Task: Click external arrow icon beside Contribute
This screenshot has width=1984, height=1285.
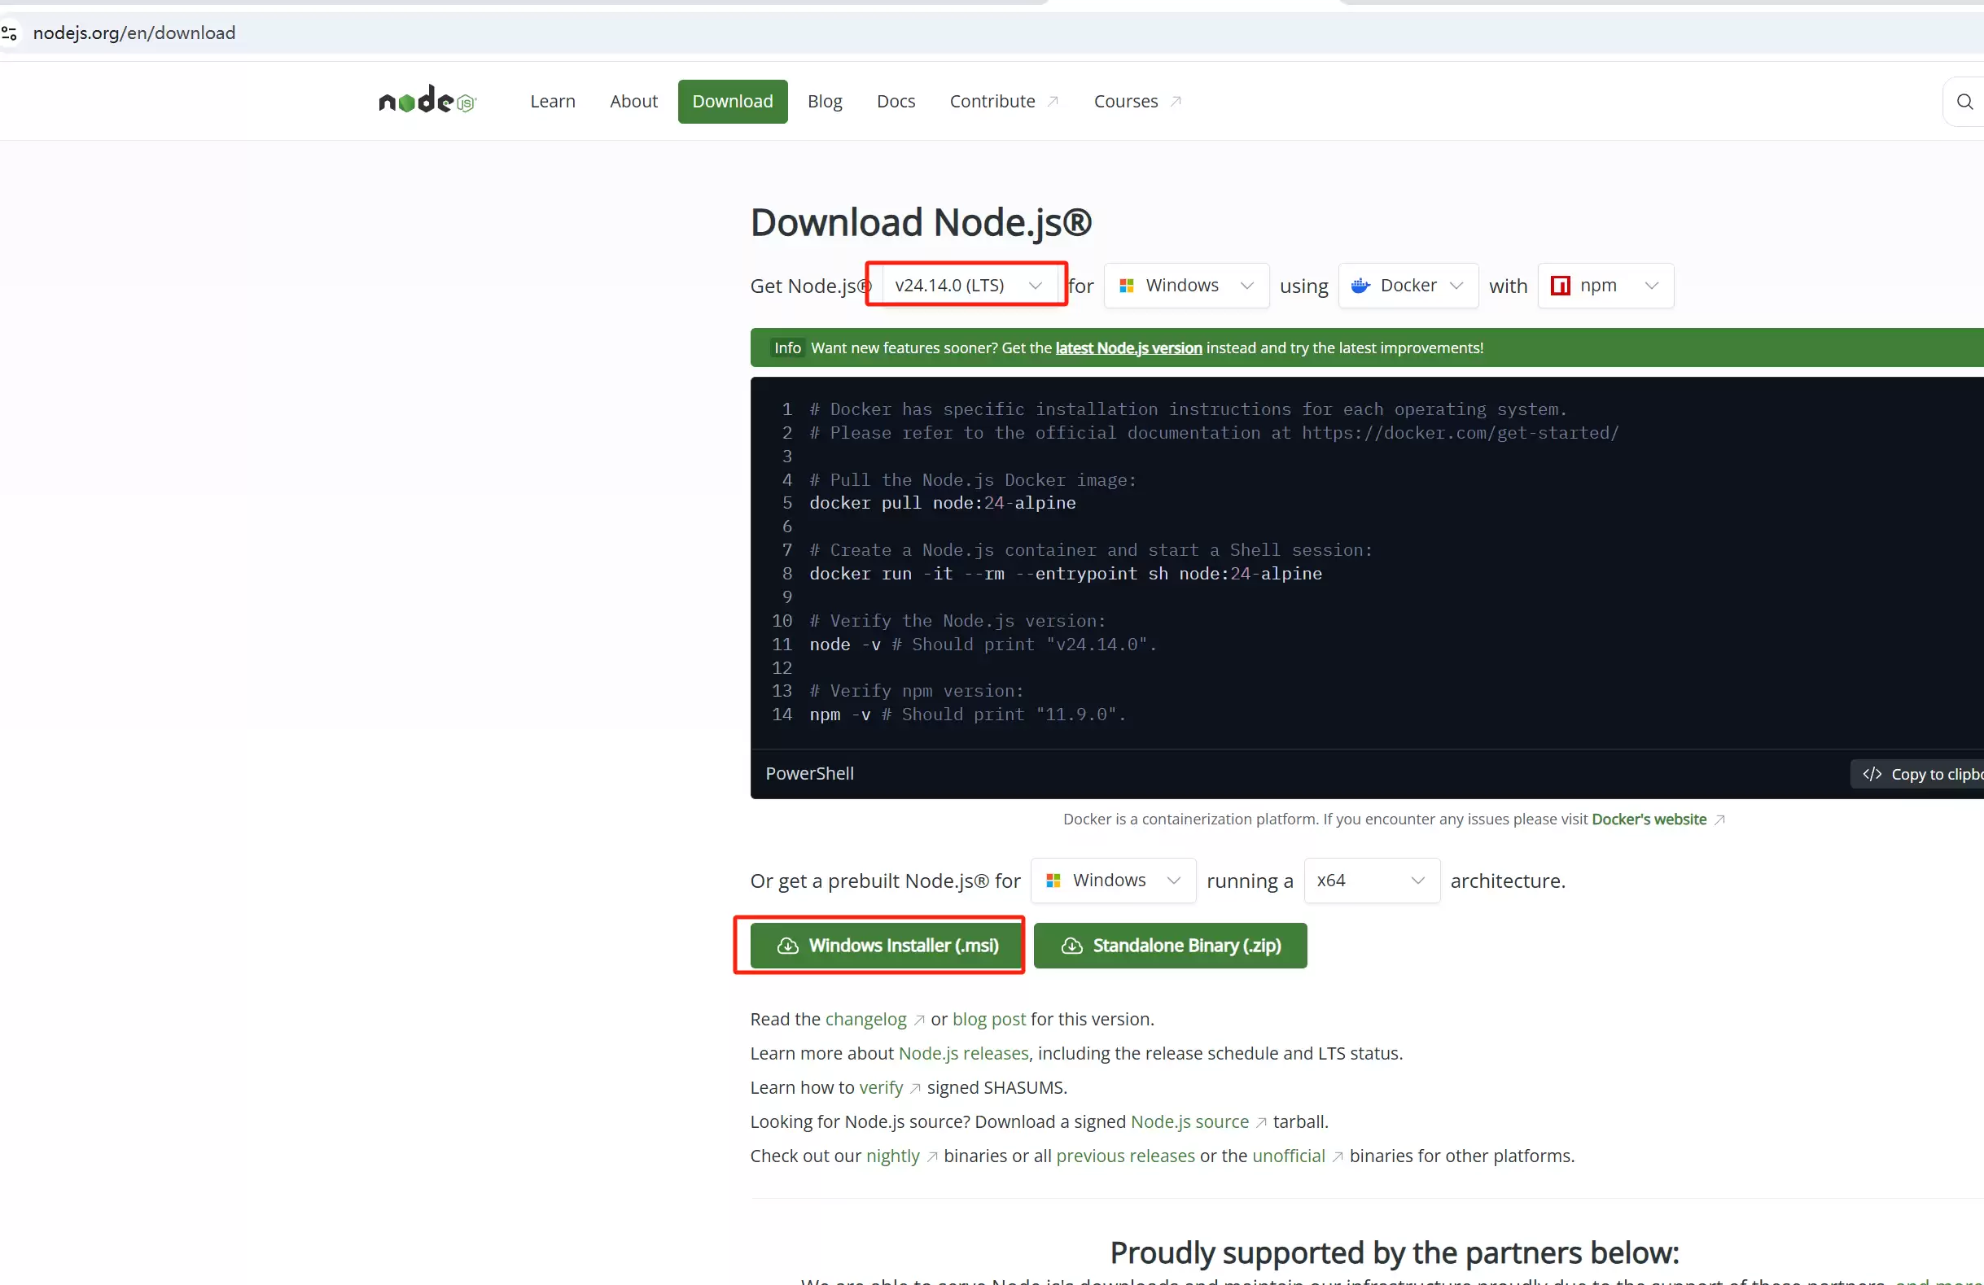Action: 1053,102
